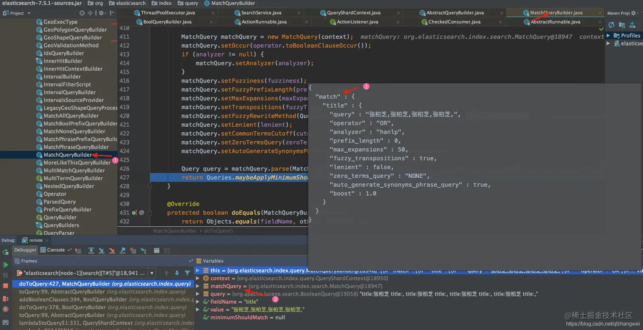Toggle the frames filter funnel
Screen dimensions: 643x330
click(x=187, y=273)
